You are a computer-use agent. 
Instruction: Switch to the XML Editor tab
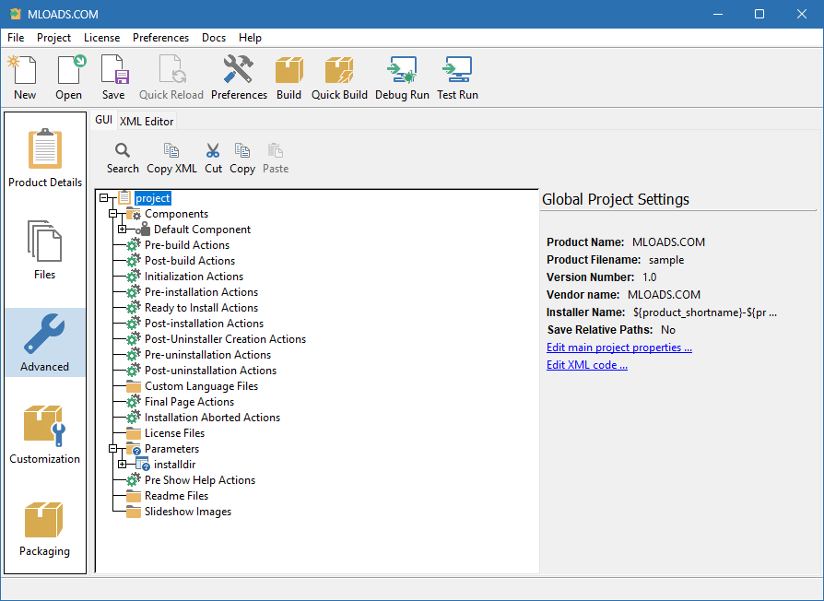coord(147,122)
